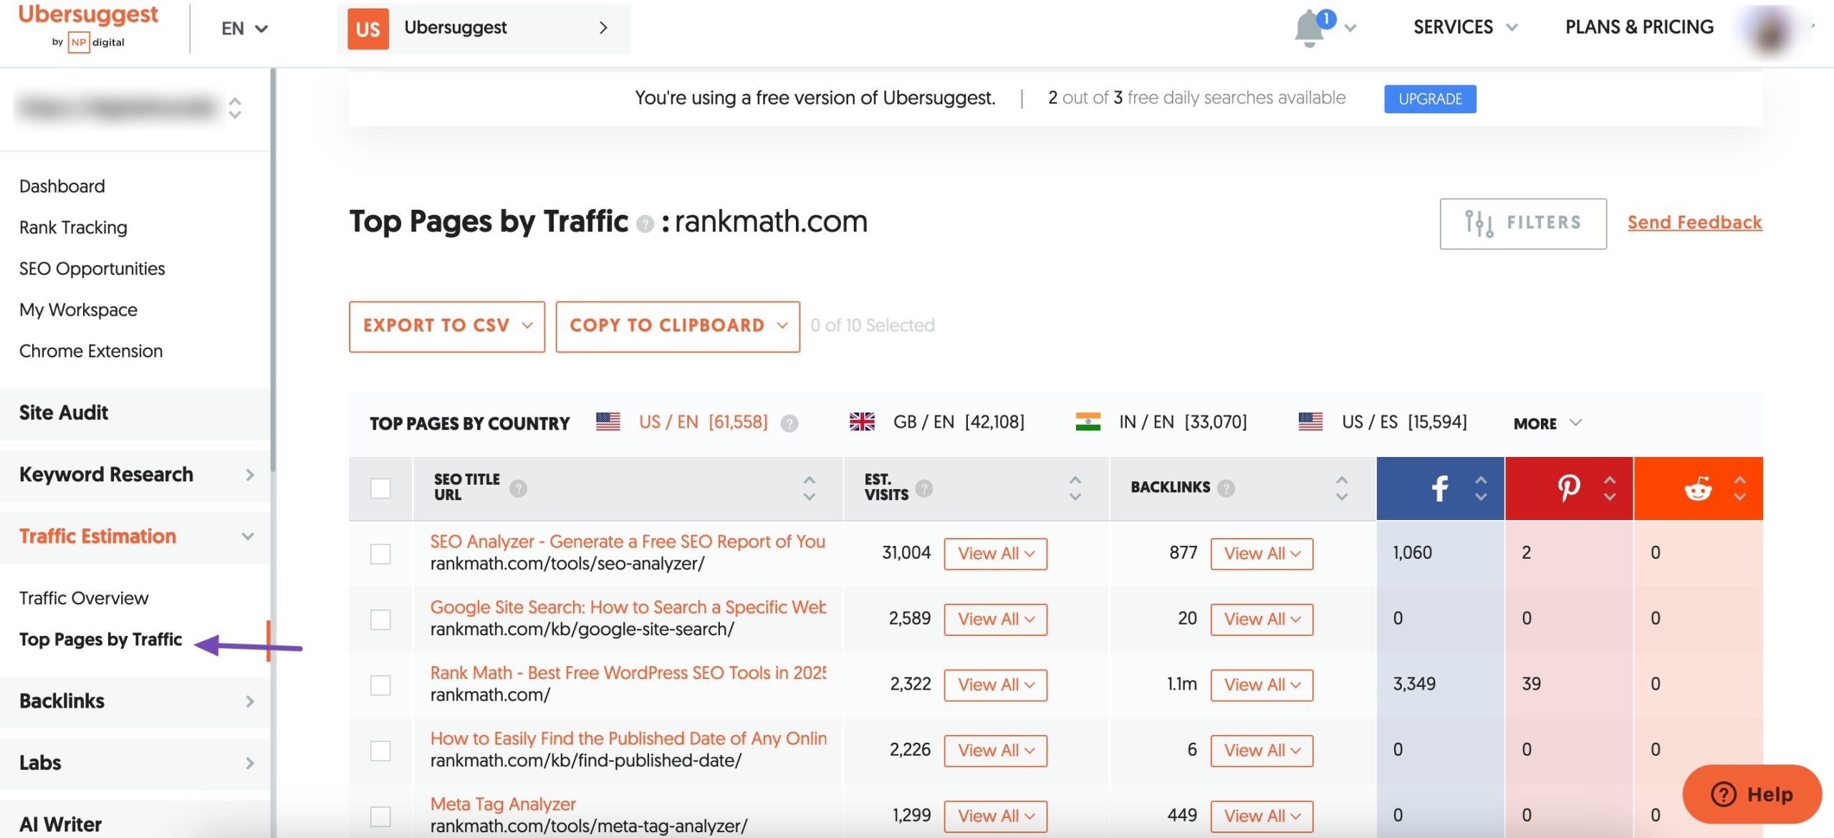Sort by Est. Visits column arrows

(x=1075, y=488)
